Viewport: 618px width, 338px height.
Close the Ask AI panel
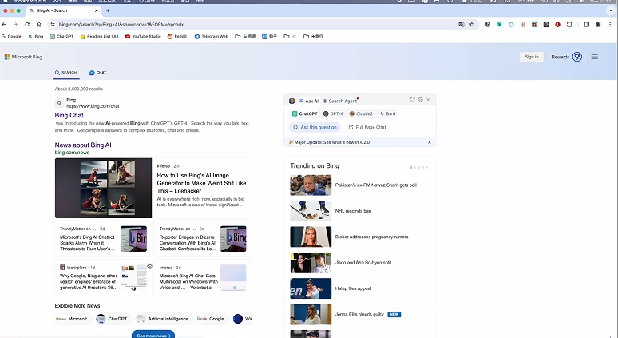(x=428, y=100)
